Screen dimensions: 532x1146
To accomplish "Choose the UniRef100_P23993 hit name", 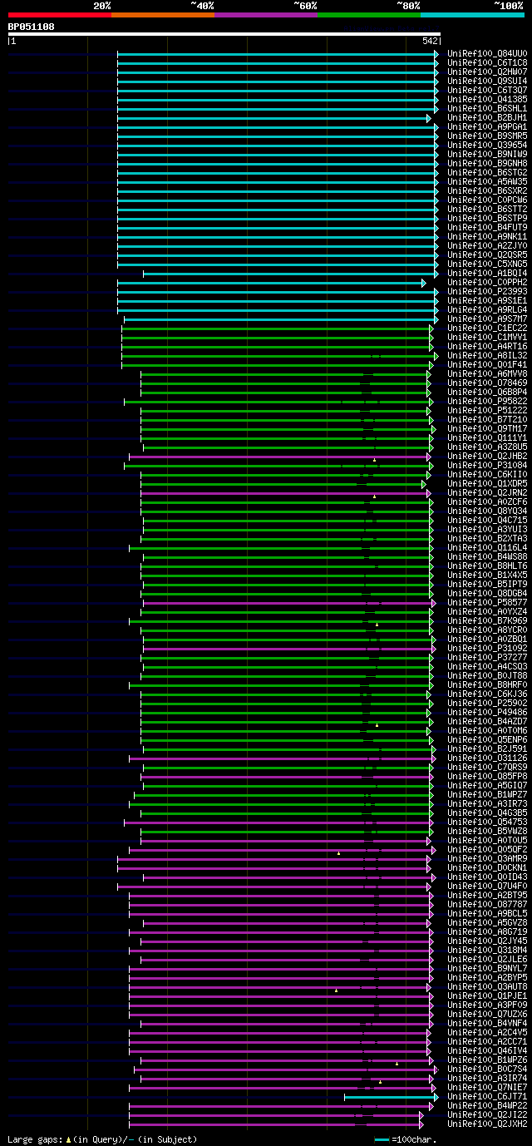I will (x=487, y=291).
